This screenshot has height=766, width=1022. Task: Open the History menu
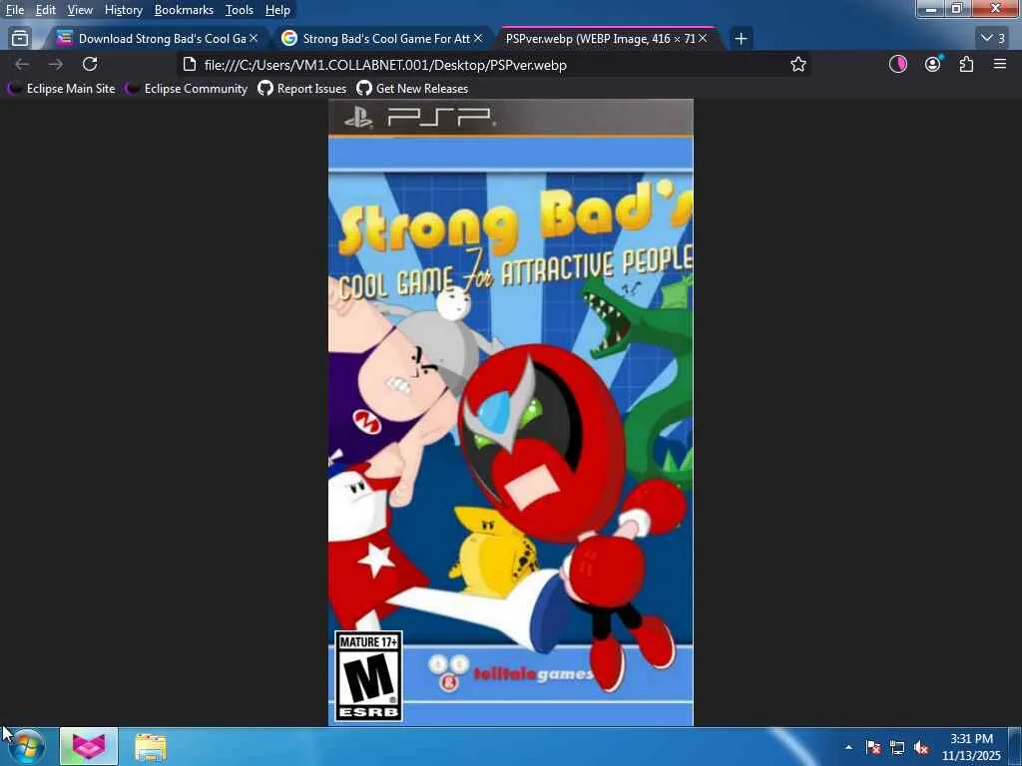click(x=123, y=10)
